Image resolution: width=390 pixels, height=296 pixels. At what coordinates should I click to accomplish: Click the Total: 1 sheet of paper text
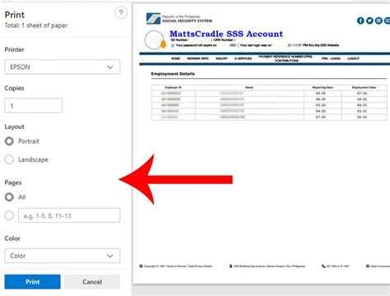pyautogui.click(x=36, y=25)
